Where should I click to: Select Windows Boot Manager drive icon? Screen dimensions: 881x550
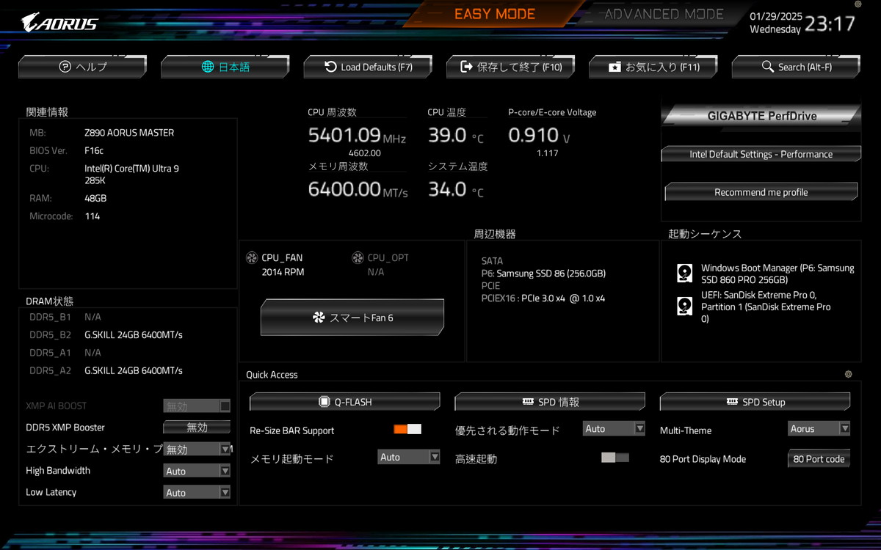tap(684, 274)
